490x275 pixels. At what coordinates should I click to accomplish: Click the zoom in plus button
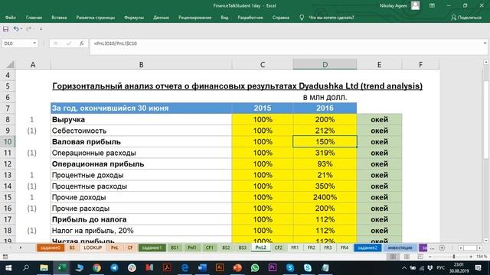[x=471, y=257]
